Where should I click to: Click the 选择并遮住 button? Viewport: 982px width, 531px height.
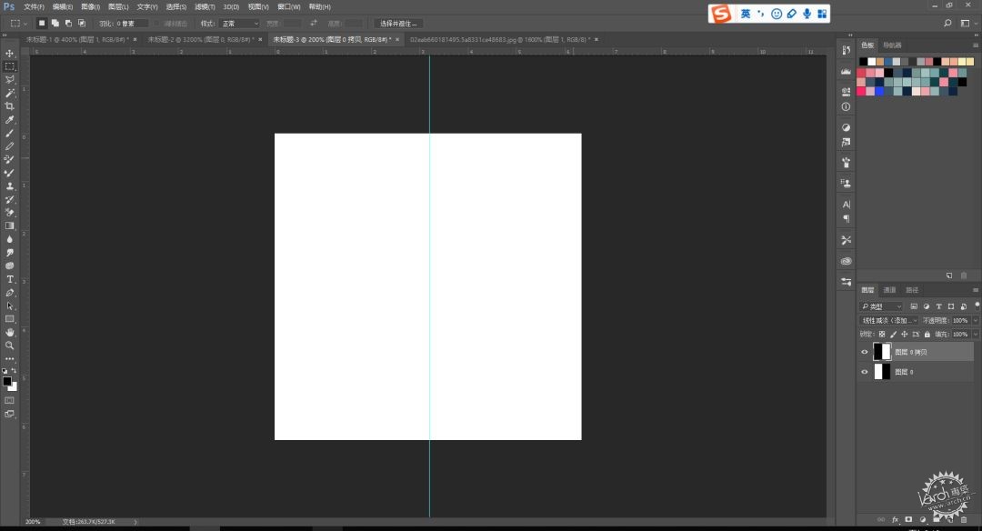point(398,23)
